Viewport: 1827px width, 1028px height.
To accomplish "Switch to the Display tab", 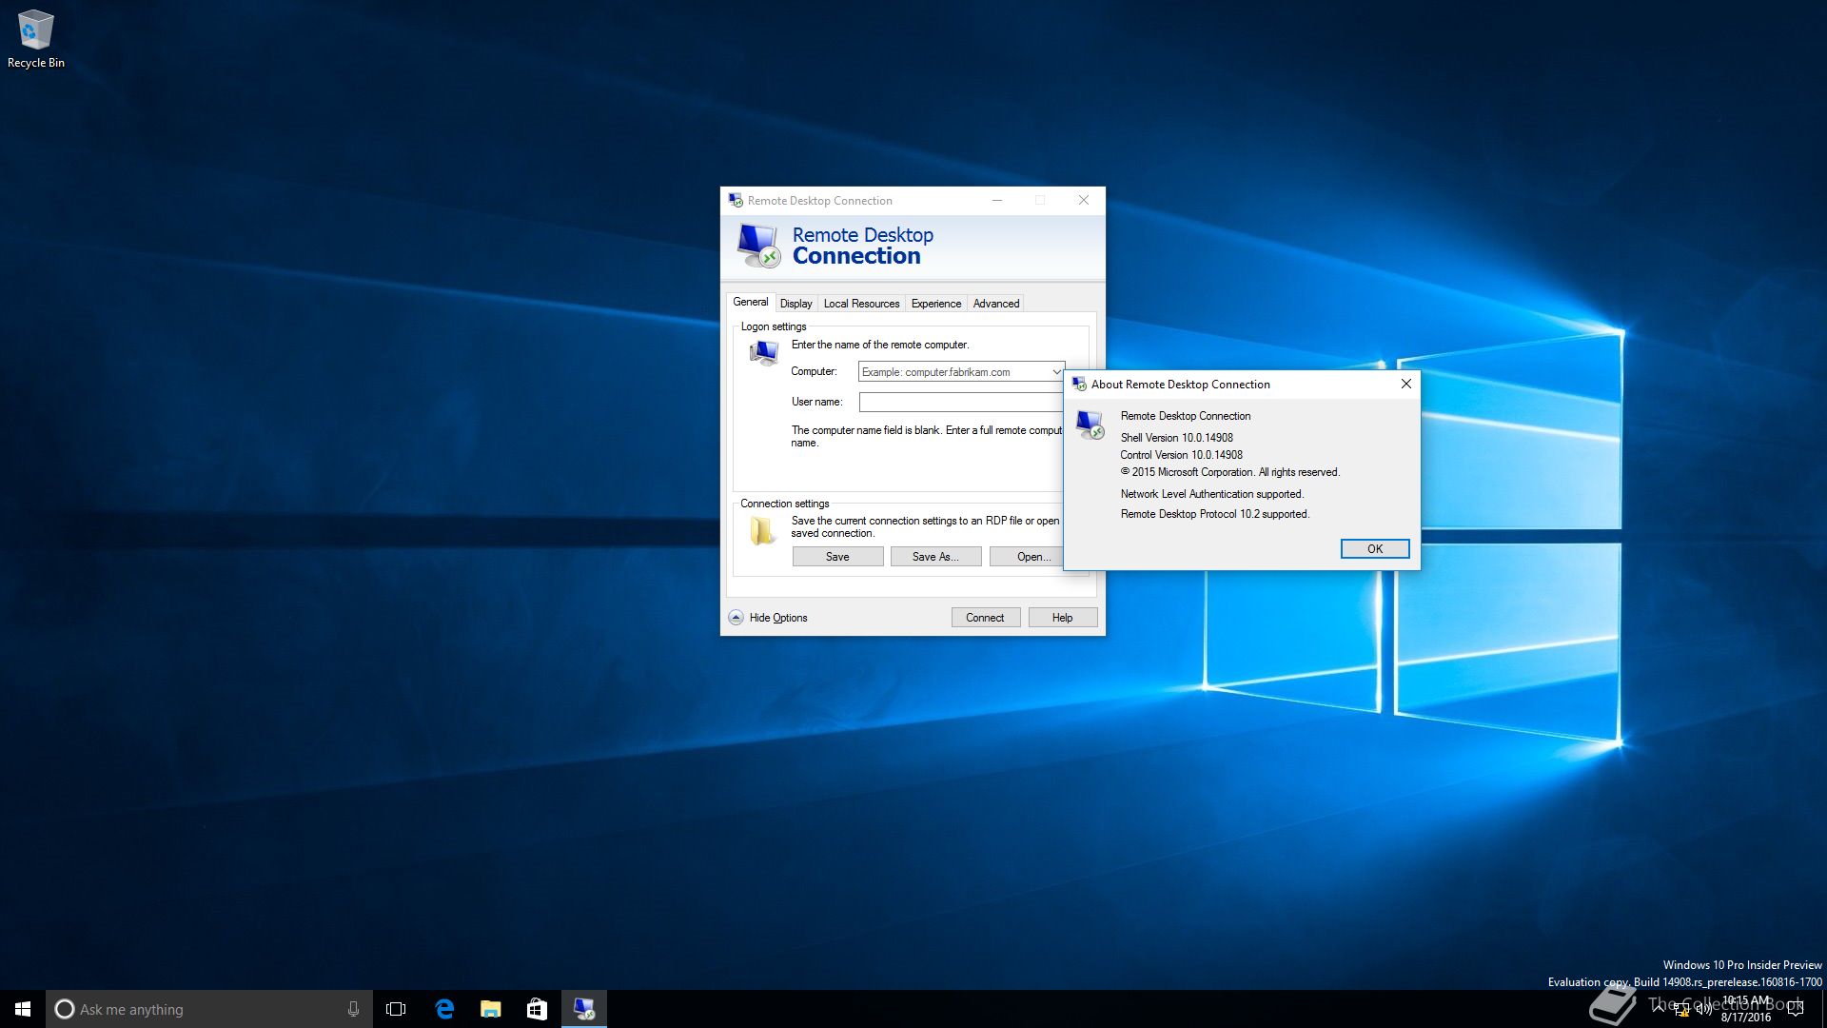I will coord(796,304).
